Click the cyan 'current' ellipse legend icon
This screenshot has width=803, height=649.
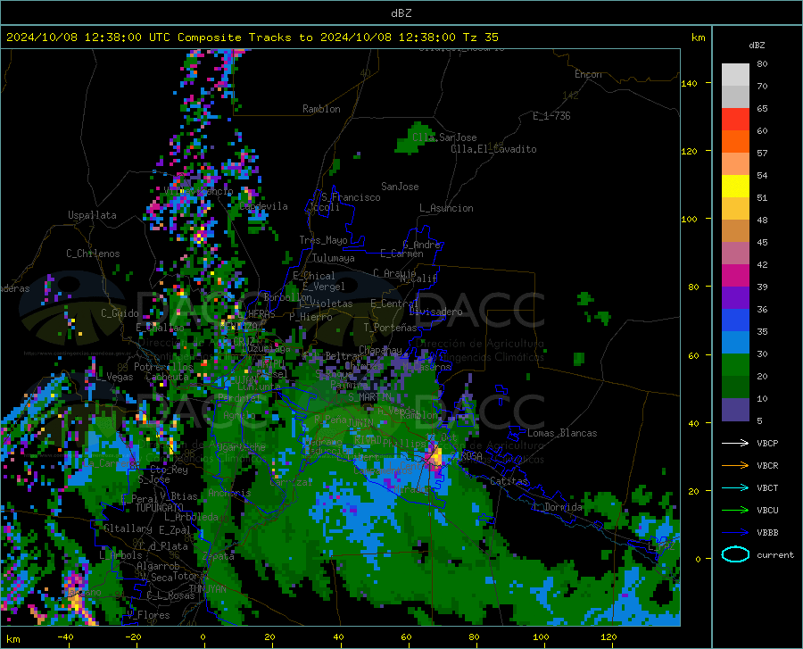(x=735, y=554)
